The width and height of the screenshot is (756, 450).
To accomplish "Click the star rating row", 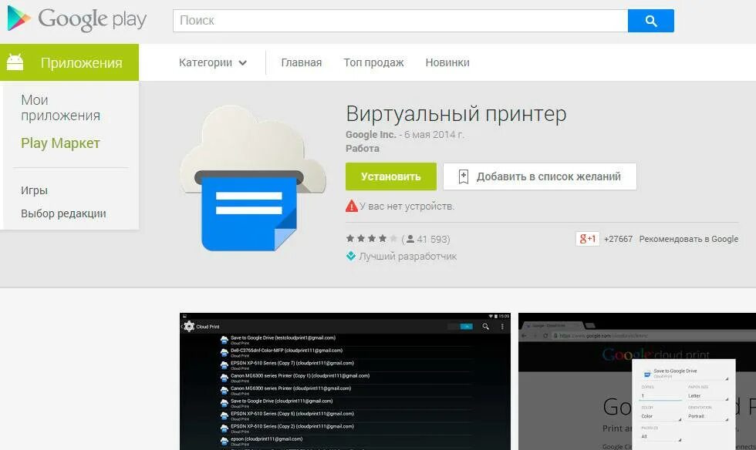I will pos(372,239).
